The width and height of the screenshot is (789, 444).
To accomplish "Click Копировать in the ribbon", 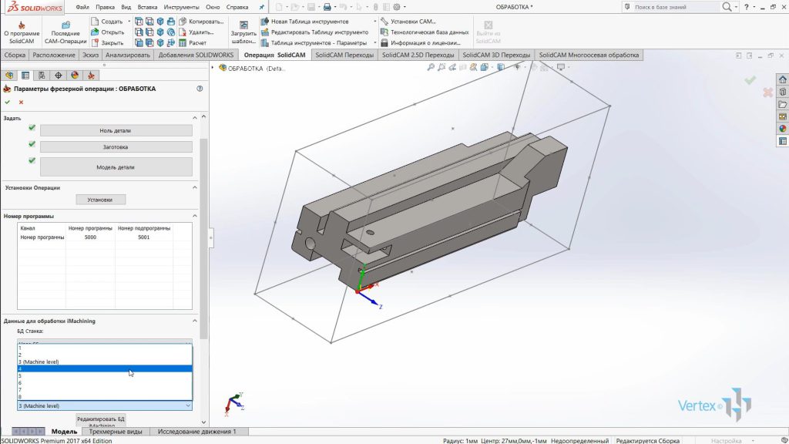I will (x=201, y=22).
